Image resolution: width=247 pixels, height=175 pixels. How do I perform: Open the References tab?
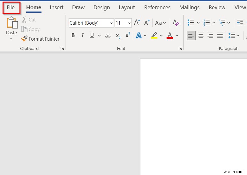[157, 7]
